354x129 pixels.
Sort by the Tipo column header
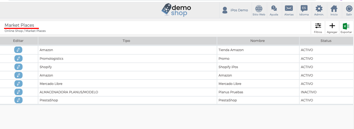pyautogui.click(x=128, y=41)
